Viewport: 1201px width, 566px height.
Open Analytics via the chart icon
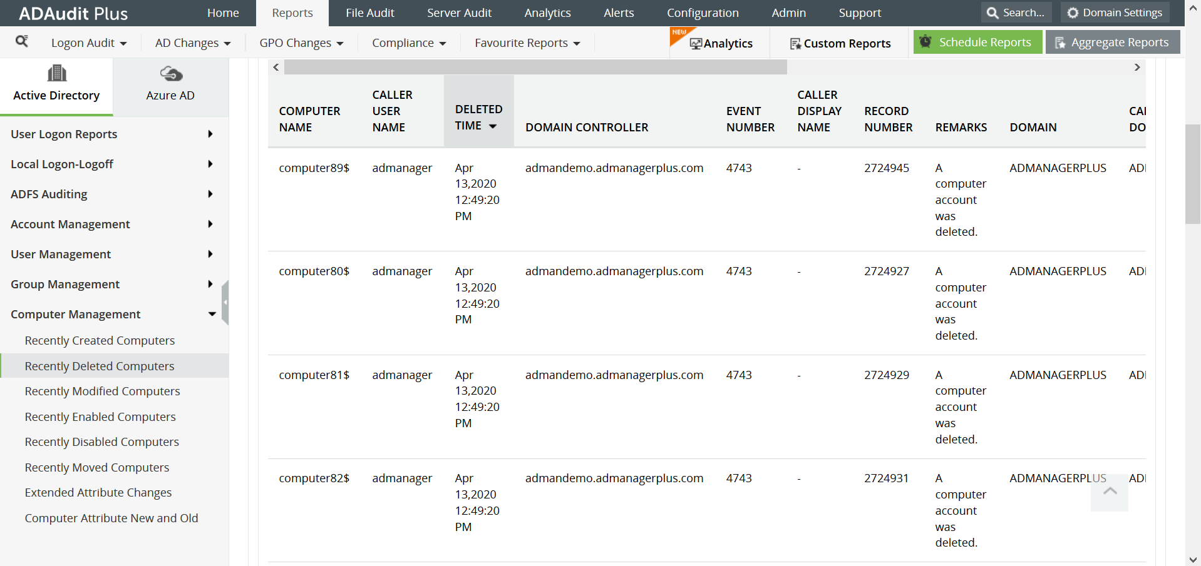(697, 43)
